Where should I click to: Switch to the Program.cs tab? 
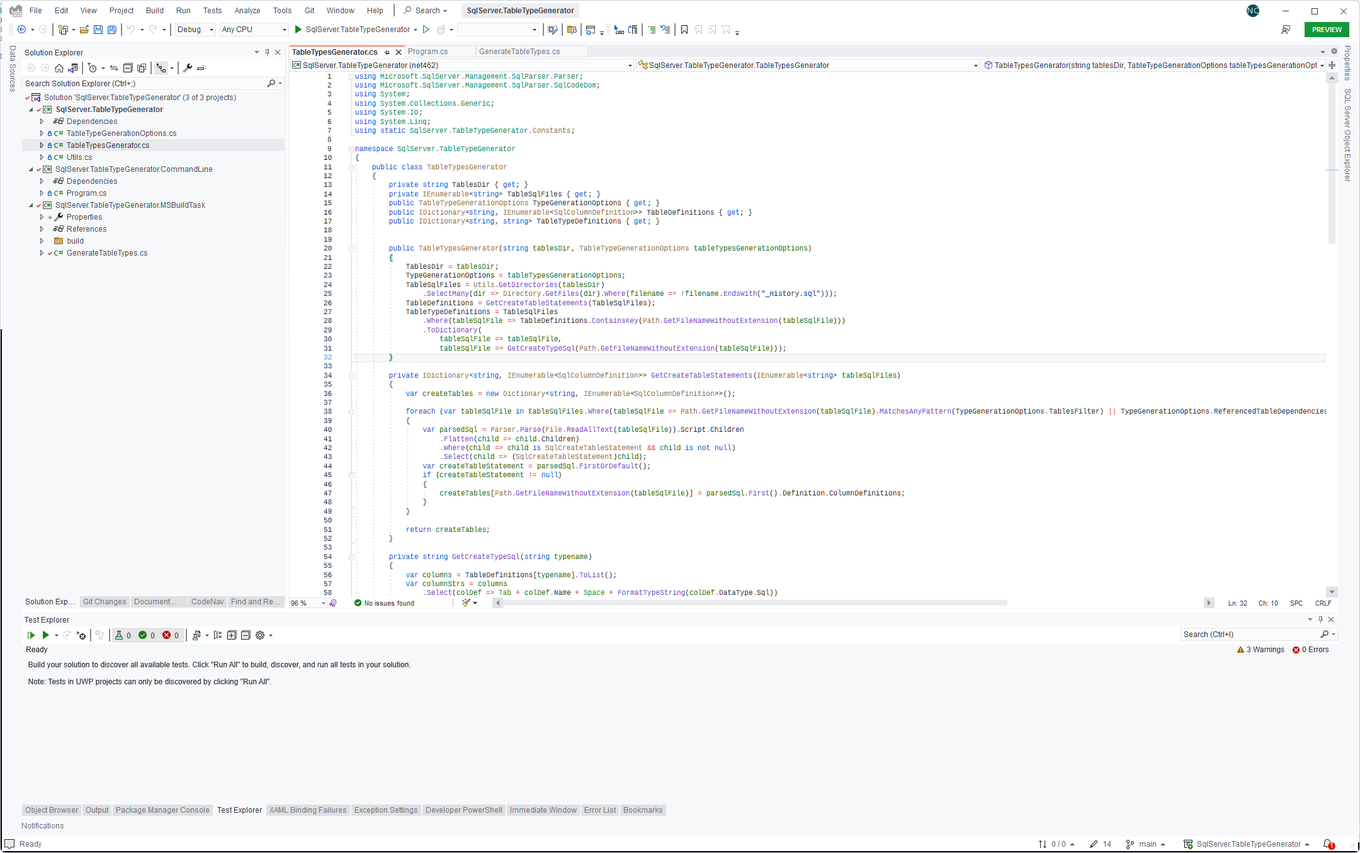pyautogui.click(x=428, y=52)
